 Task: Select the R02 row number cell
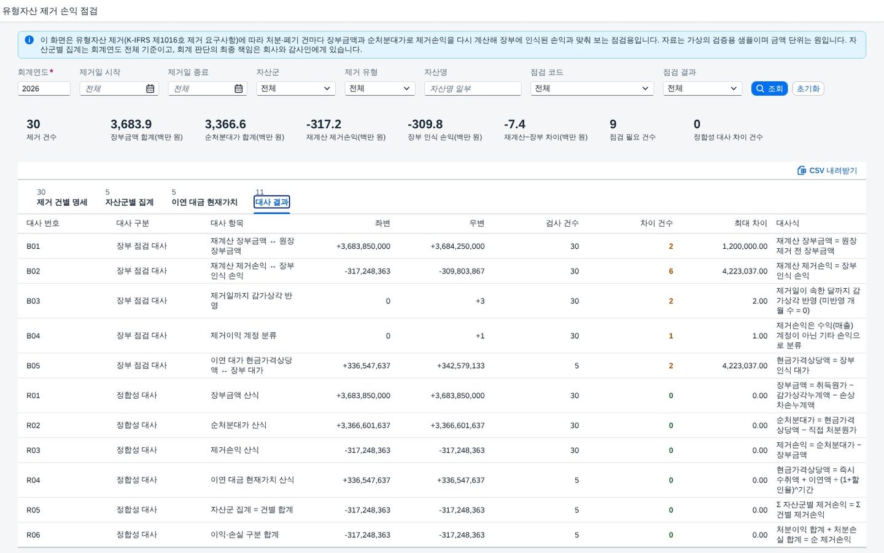coord(33,425)
